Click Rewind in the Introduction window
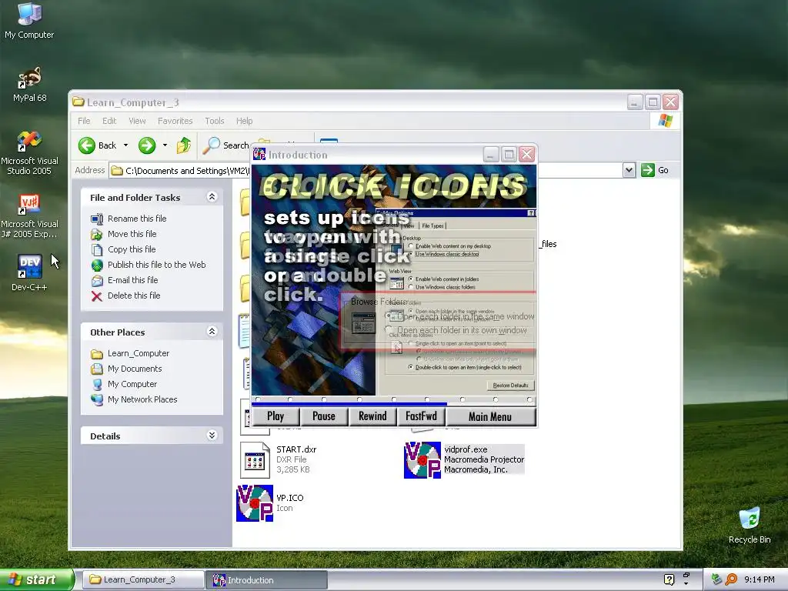 tap(372, 416)
